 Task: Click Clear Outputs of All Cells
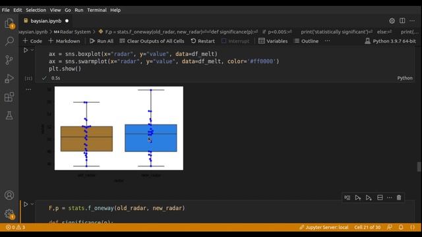152,41
